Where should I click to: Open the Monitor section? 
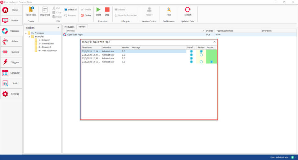tap(11, 21)
